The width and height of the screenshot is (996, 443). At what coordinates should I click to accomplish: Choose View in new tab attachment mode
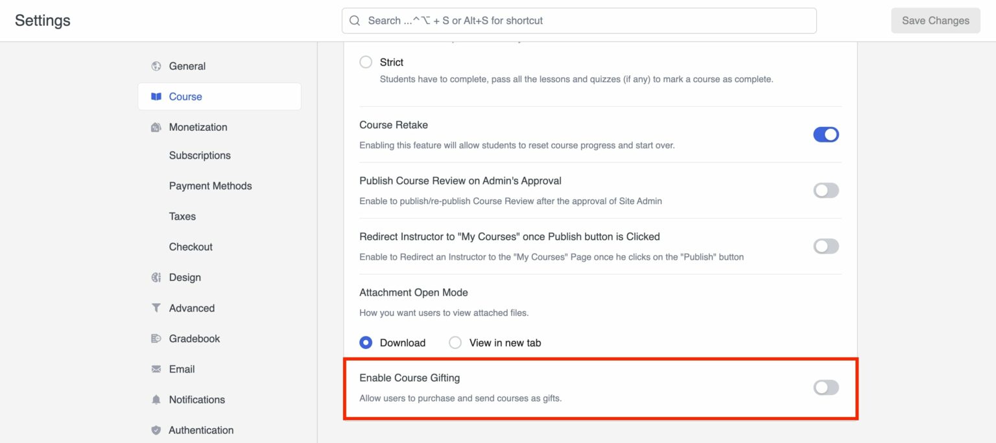click(x=455, y=343)
